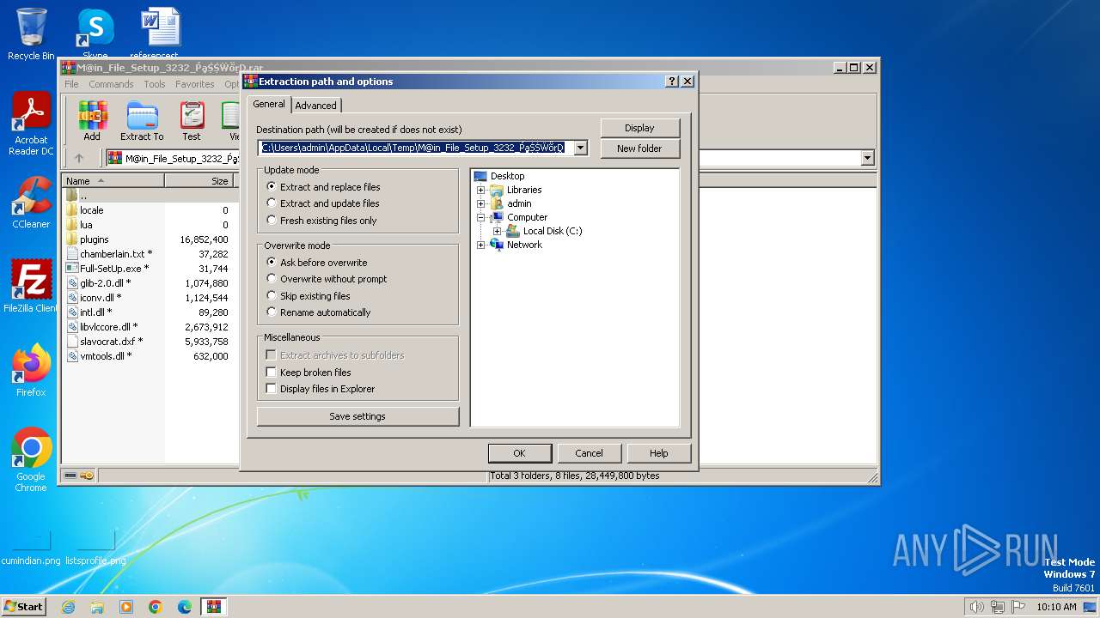Select Fresh existing files only option
This screenshot has width=1100, height=618.
tap(321, 221)
